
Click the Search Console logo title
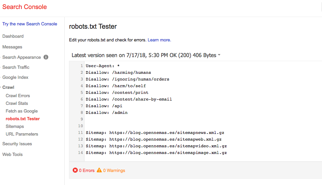click(24, 7)
